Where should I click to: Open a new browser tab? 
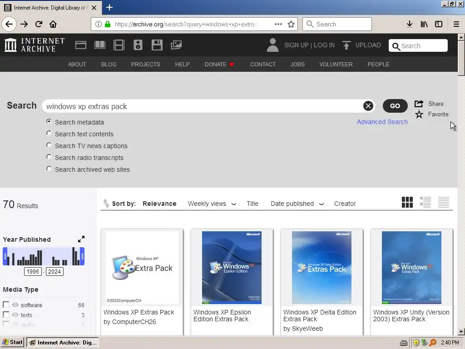point(109,7)
